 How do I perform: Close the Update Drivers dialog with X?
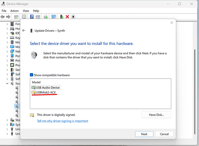[x=171, y=22]
